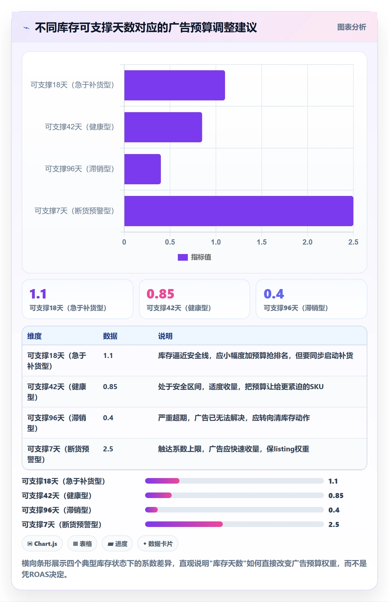Click the chart bar for 可支撑7天（断货预警型）
389x602 pixels.
(239, 211)
